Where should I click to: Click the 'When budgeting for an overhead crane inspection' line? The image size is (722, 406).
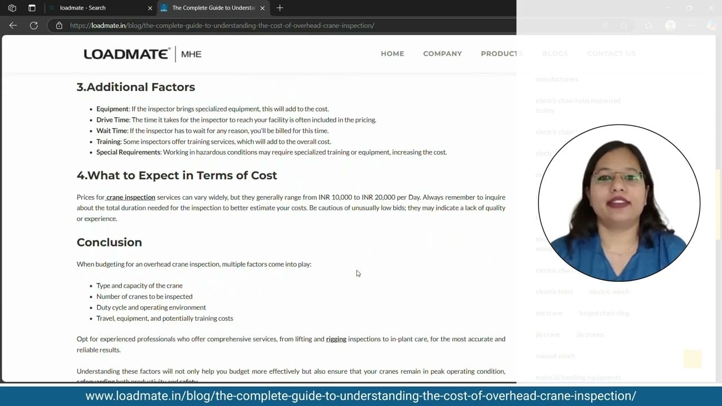point(194,264)
